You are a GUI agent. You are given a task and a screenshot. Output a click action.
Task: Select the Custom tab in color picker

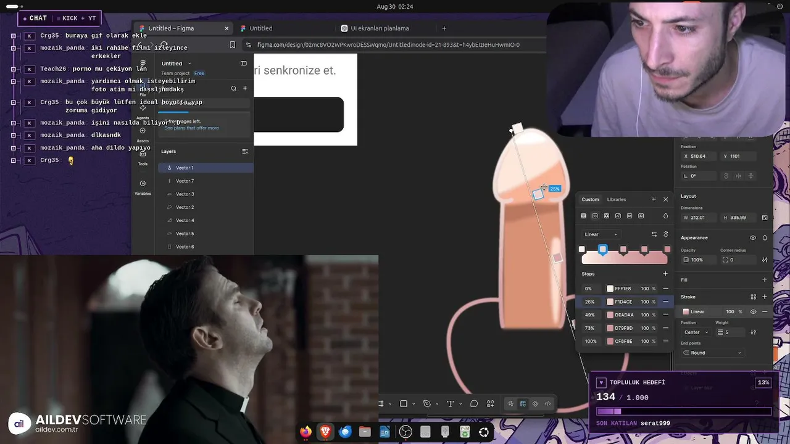pyautogui.click(x=590, y=199)
